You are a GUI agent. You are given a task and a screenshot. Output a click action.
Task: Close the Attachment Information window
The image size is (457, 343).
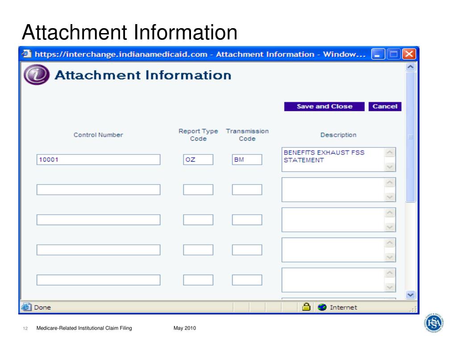[409, 54]
